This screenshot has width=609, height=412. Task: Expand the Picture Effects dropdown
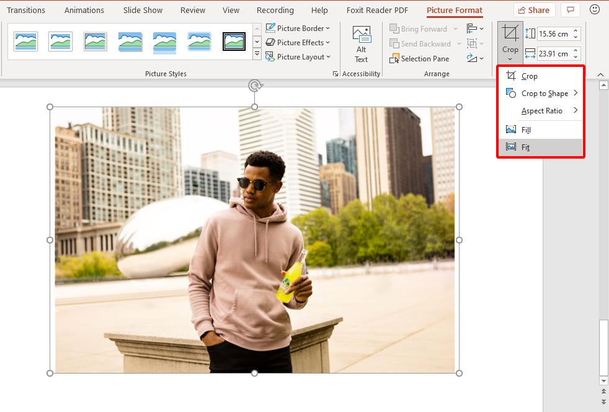(298, 43)
